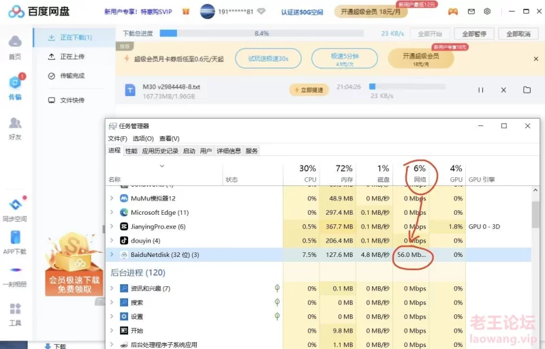Click the M30 file download progress bar
545x349 pixels.
point(407,86)
